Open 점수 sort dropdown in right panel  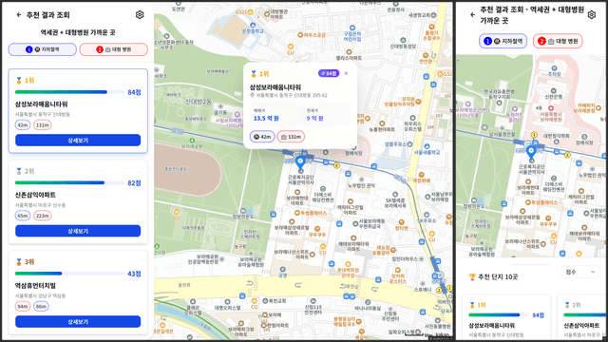click(580, 272)
